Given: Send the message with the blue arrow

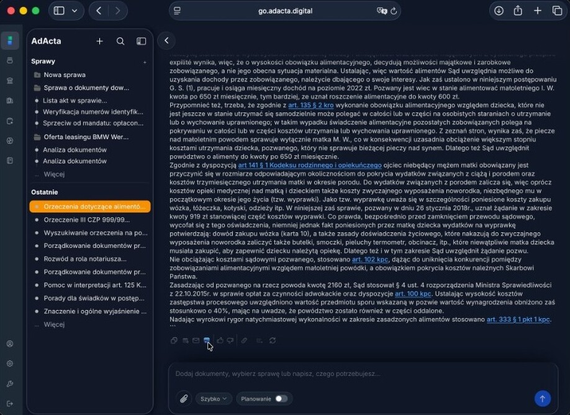Looking at the screenshot, I should pyautogui.click(x=543, y=399).
